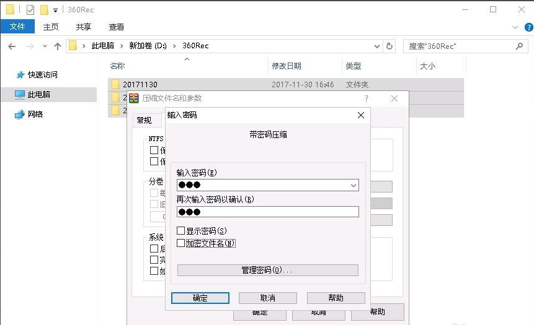534x325 pixels.
Task: Select the 20171130 folder icon
Action: pyautogui.click(x=115, y=84)
